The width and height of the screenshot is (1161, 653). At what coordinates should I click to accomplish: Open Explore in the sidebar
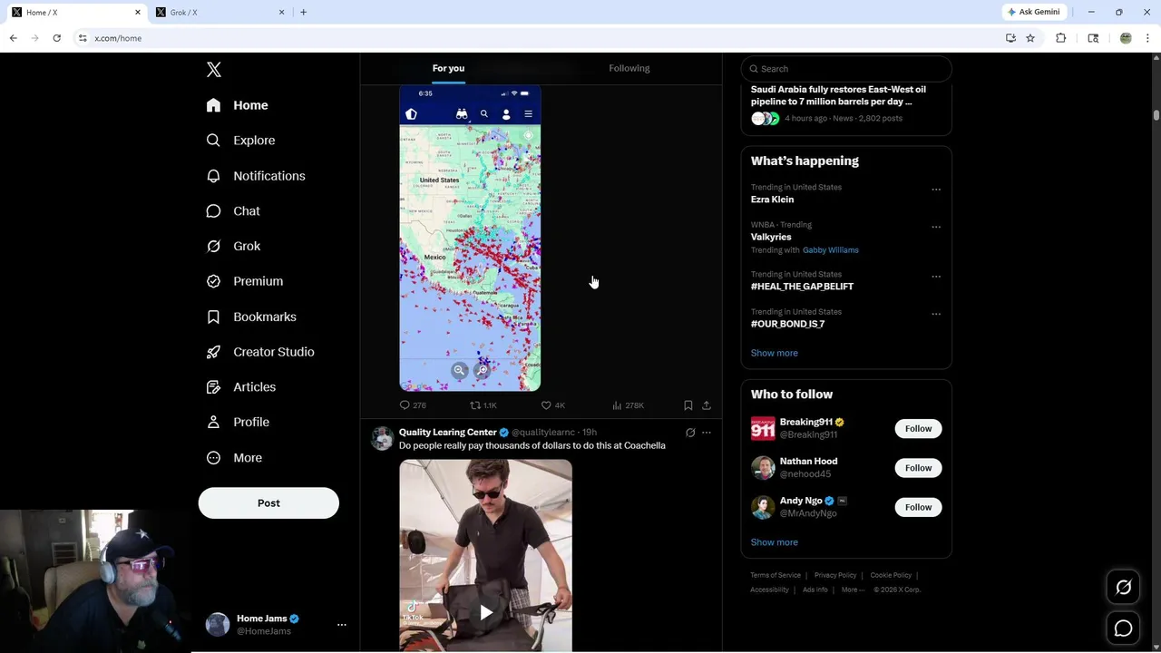[240, 141]
